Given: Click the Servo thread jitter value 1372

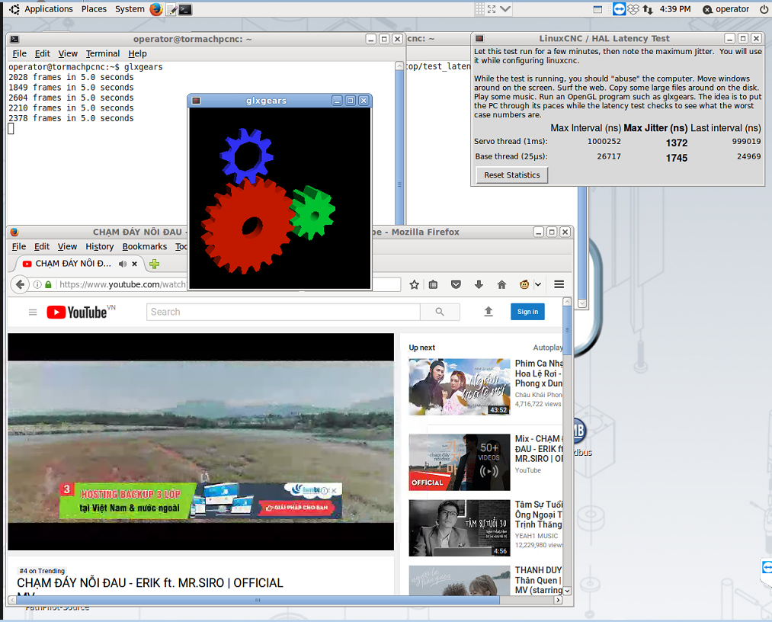Looking at the screenshot, I should point(677,143).
